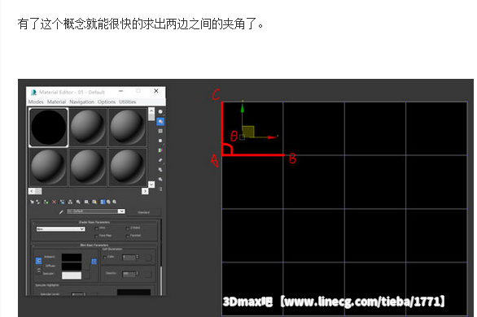Click the Opacity map button
Screen dimensions: 477x317
point(148,274)
